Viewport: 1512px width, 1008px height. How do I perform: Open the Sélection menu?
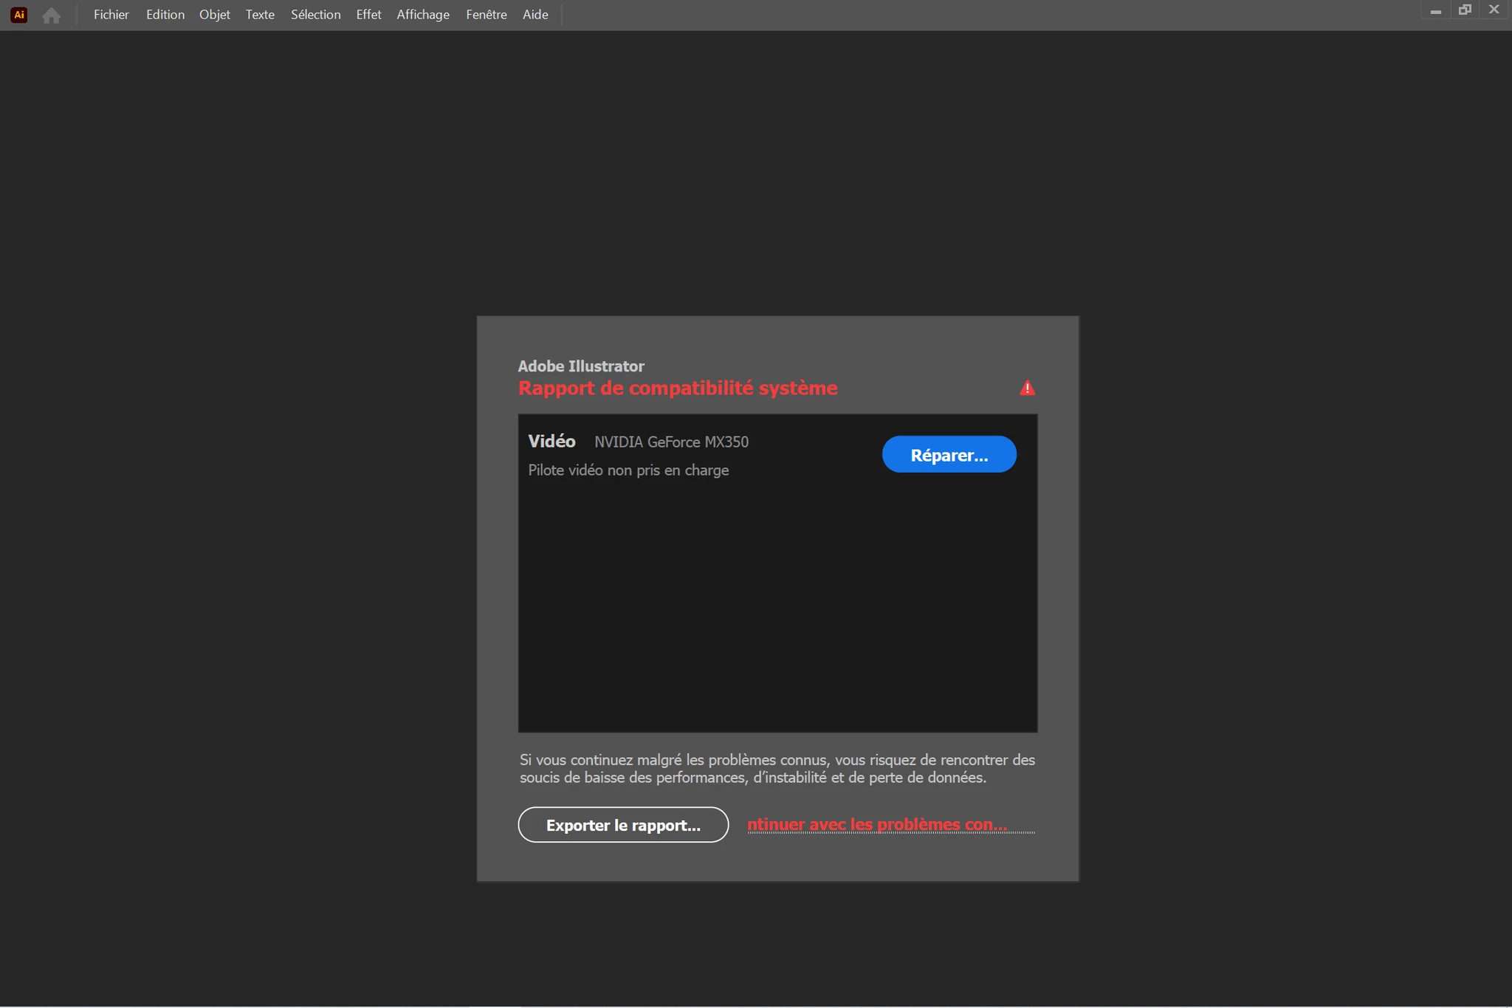coord(315,15)
